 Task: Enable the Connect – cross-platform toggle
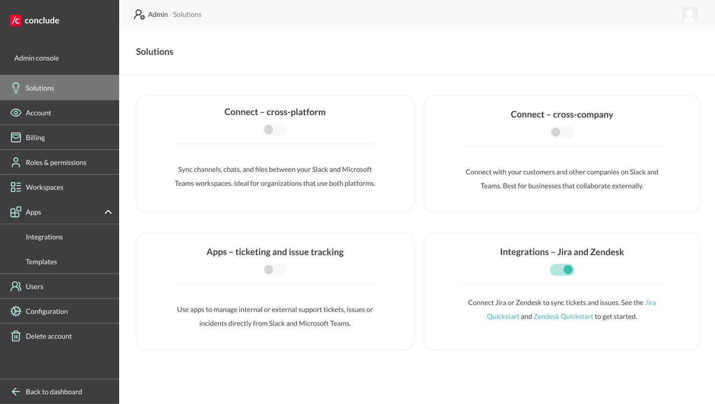tap(275, 130)
